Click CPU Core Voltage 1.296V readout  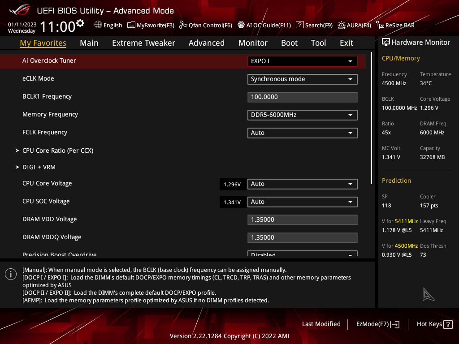tap(232, 184)
